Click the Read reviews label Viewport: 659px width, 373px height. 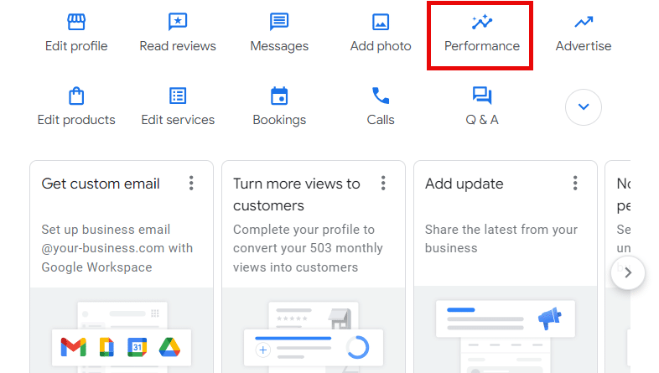click(x=178, y=46)
